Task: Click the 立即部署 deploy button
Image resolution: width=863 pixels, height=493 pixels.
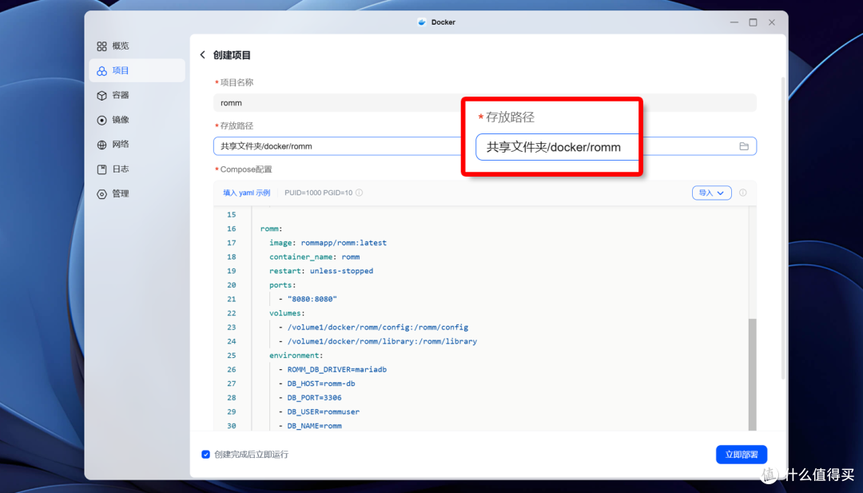Action: tap(742, 455)
